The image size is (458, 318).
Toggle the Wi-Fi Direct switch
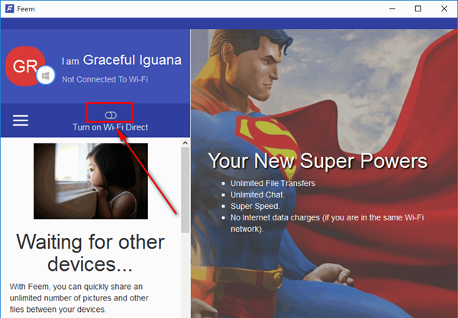click(111, 115)
